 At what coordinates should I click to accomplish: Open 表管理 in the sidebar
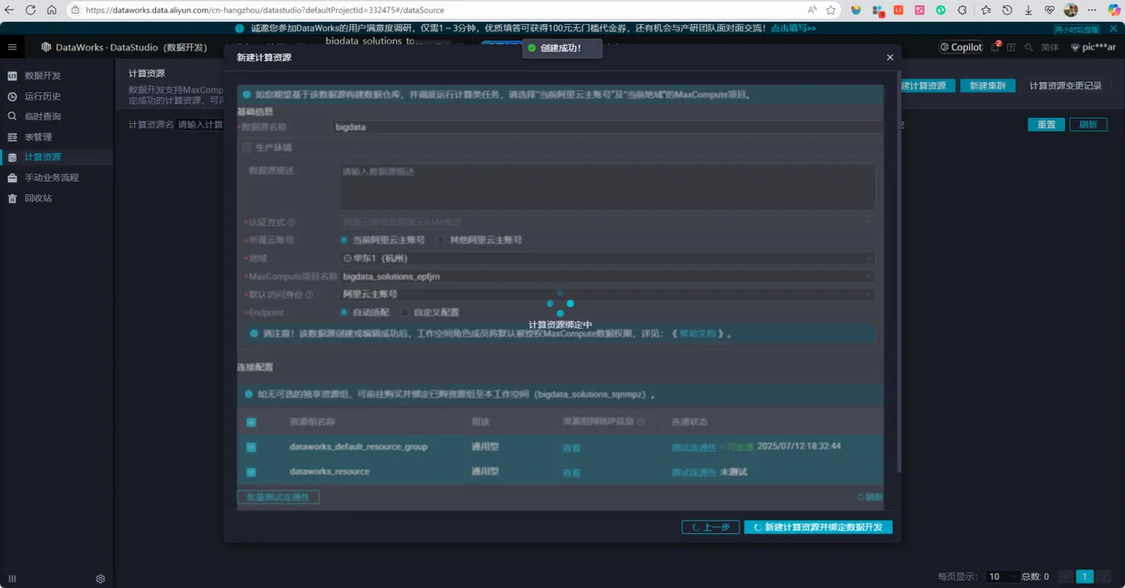coord(38,137)
